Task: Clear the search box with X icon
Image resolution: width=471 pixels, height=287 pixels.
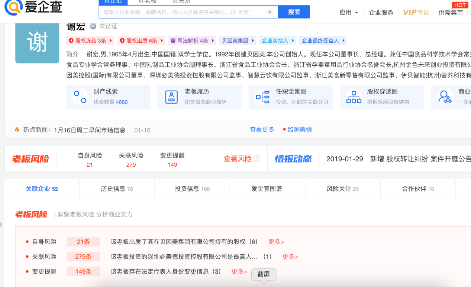Action: pos(270,12)
